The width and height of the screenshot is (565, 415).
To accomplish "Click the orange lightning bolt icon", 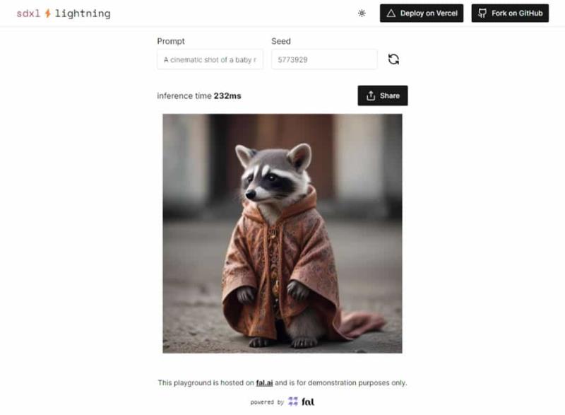I will pos(47,13).
